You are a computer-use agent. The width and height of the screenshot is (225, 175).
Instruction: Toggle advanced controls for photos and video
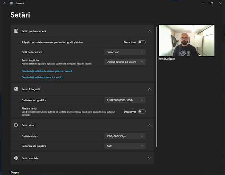pos(142,42)
